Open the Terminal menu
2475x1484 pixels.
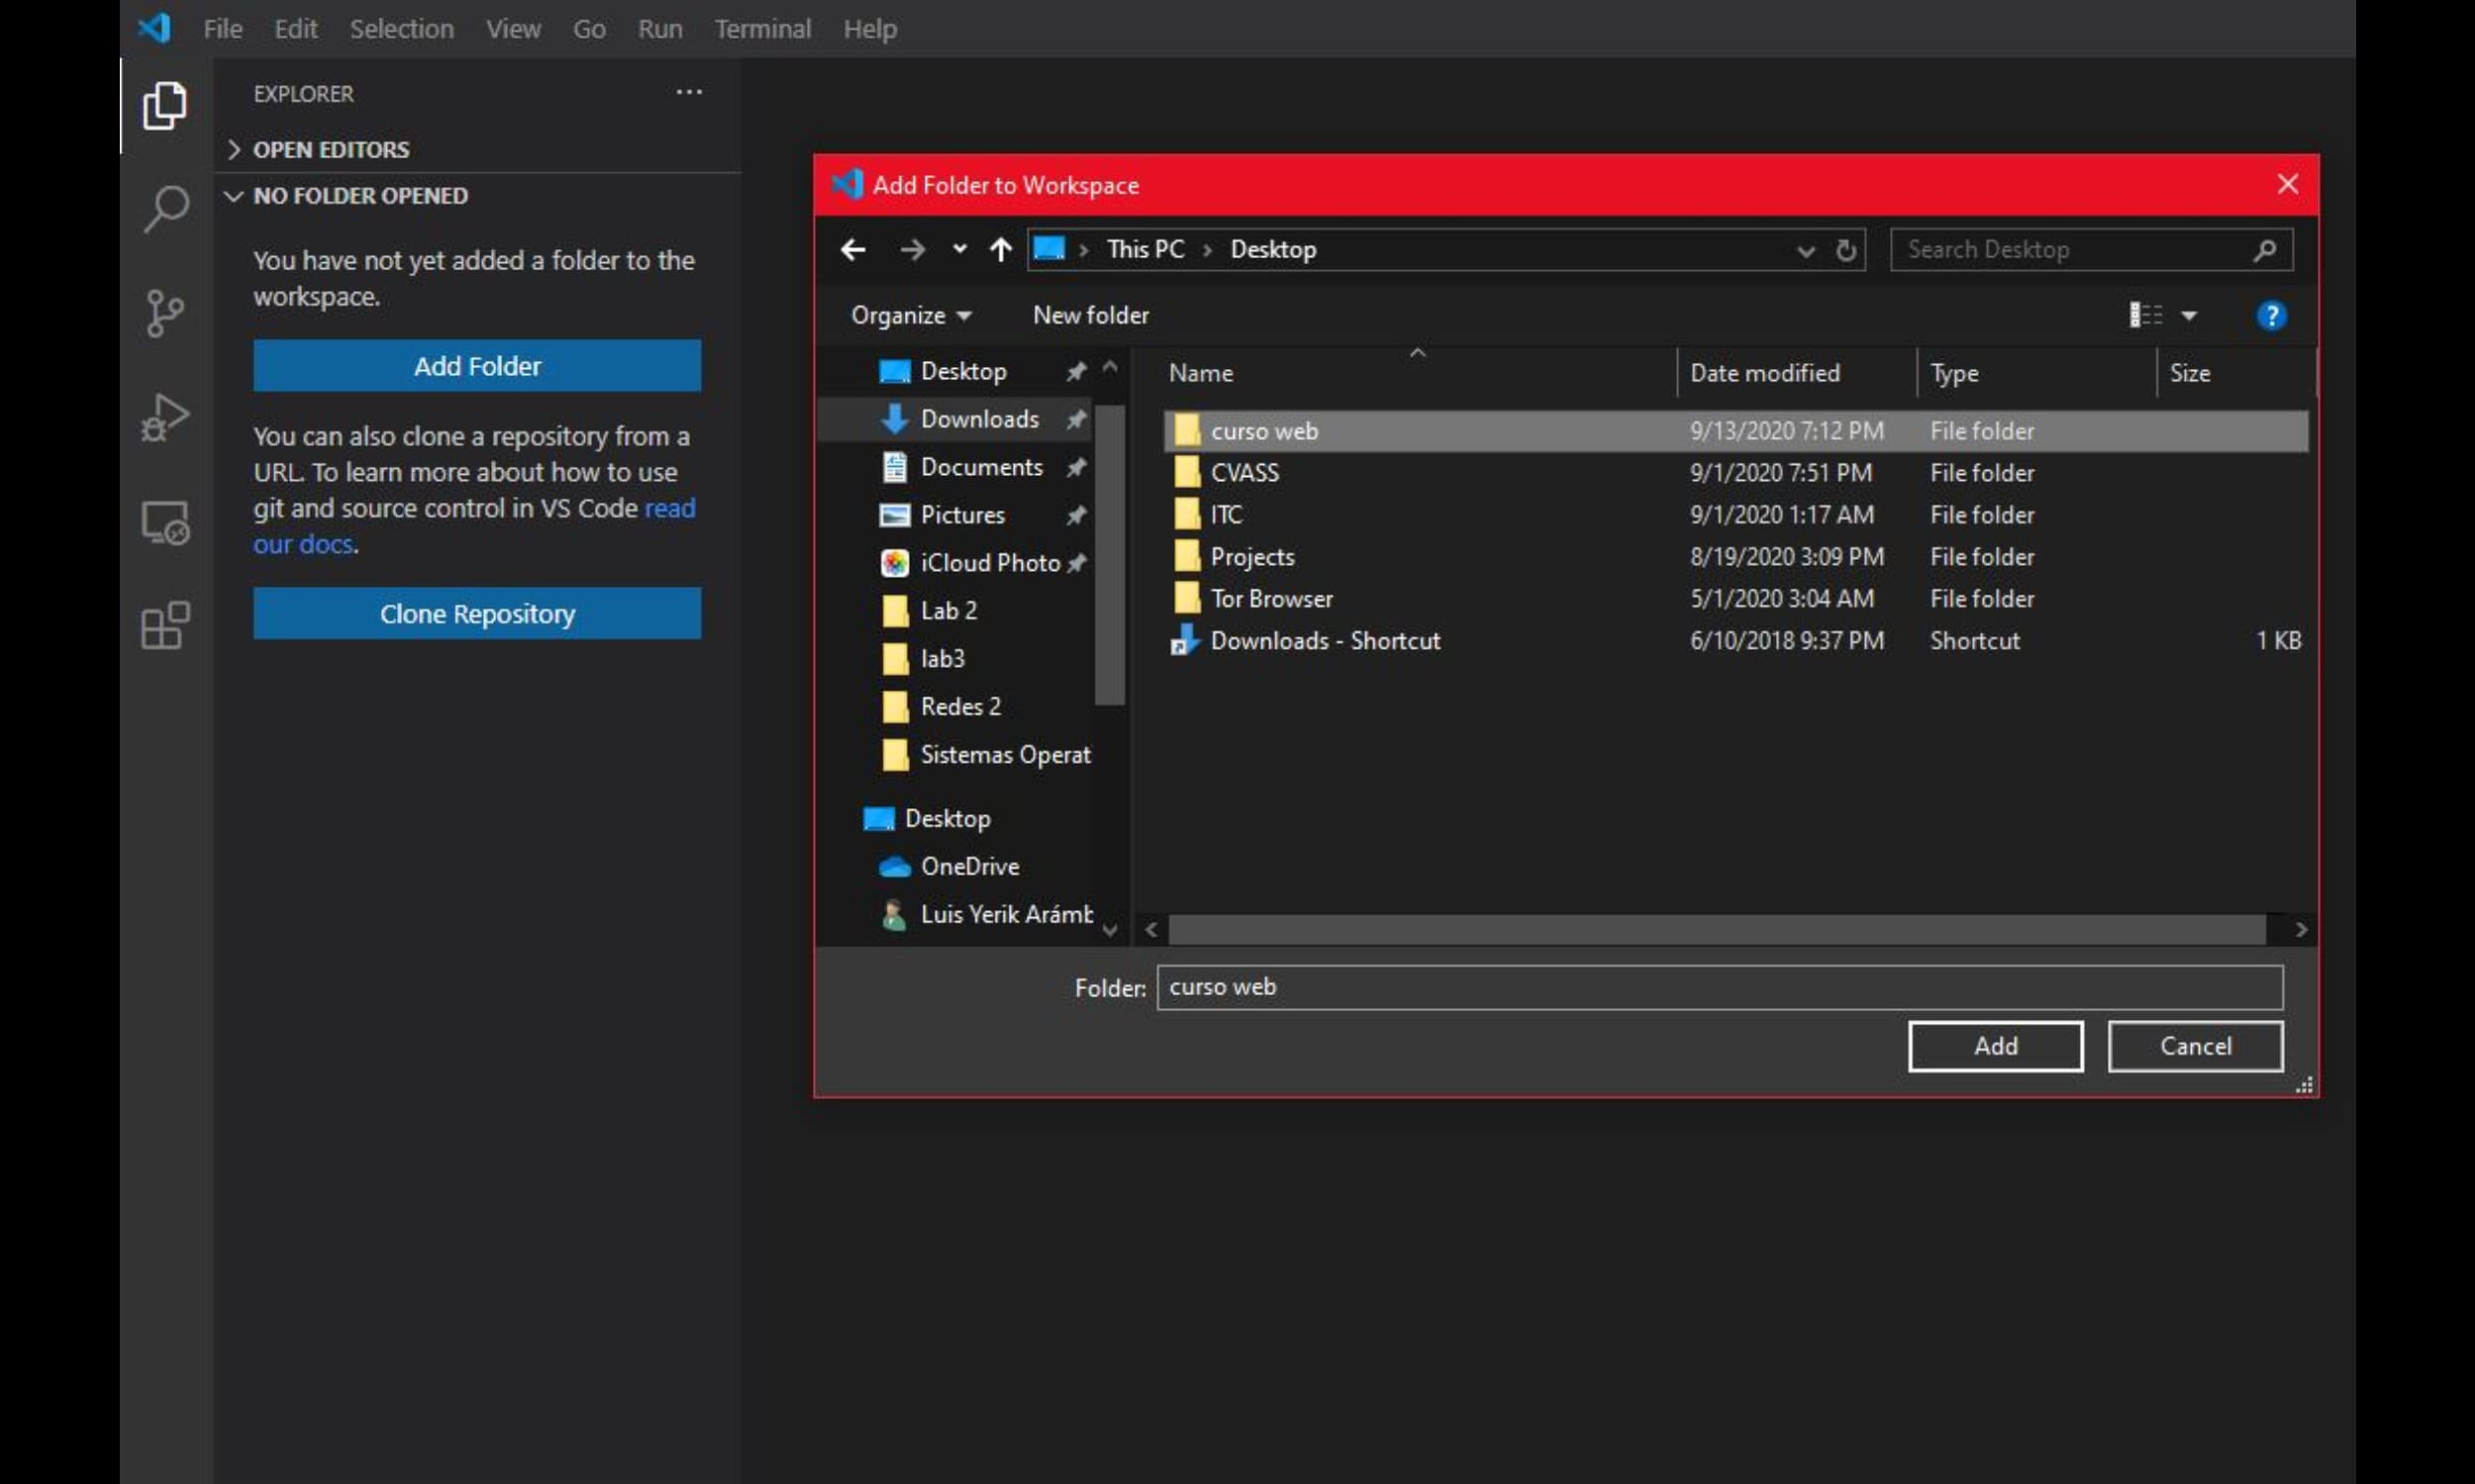(762, 29)
